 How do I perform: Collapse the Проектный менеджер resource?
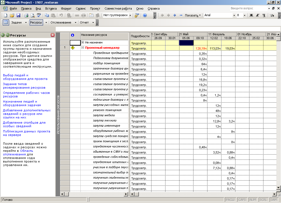pyautogui.click(x=83, y=48)
